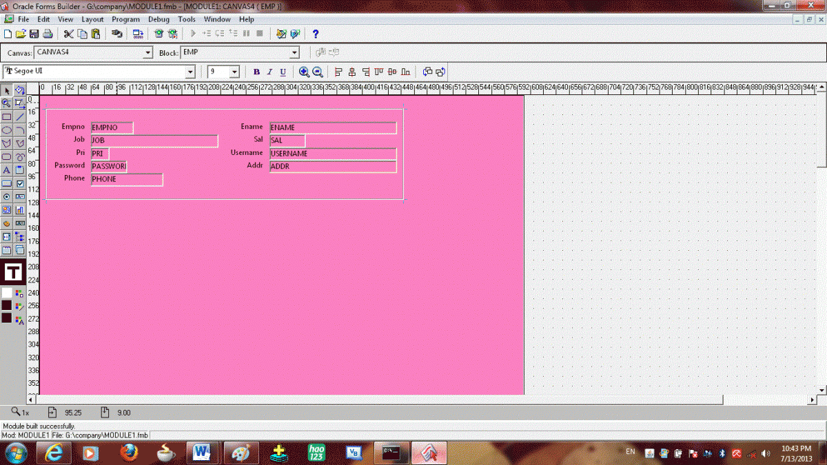
Task: Select the Rectangle drawing tool
Action: (x=7, y=117)
